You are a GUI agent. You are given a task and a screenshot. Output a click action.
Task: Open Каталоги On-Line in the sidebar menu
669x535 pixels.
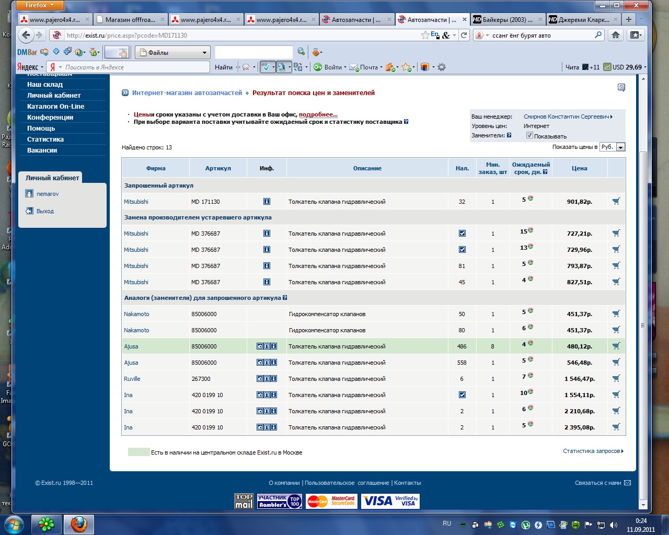pyautogui.click(x=55, y=106)
